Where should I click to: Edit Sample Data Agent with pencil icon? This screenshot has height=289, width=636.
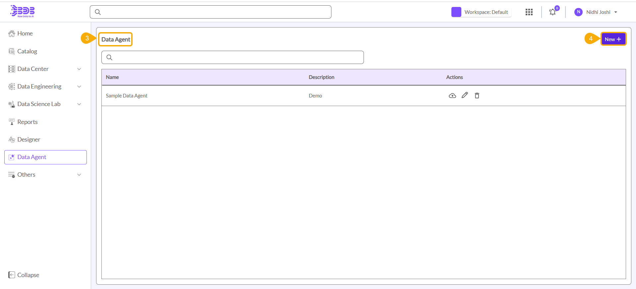[465, 95]
